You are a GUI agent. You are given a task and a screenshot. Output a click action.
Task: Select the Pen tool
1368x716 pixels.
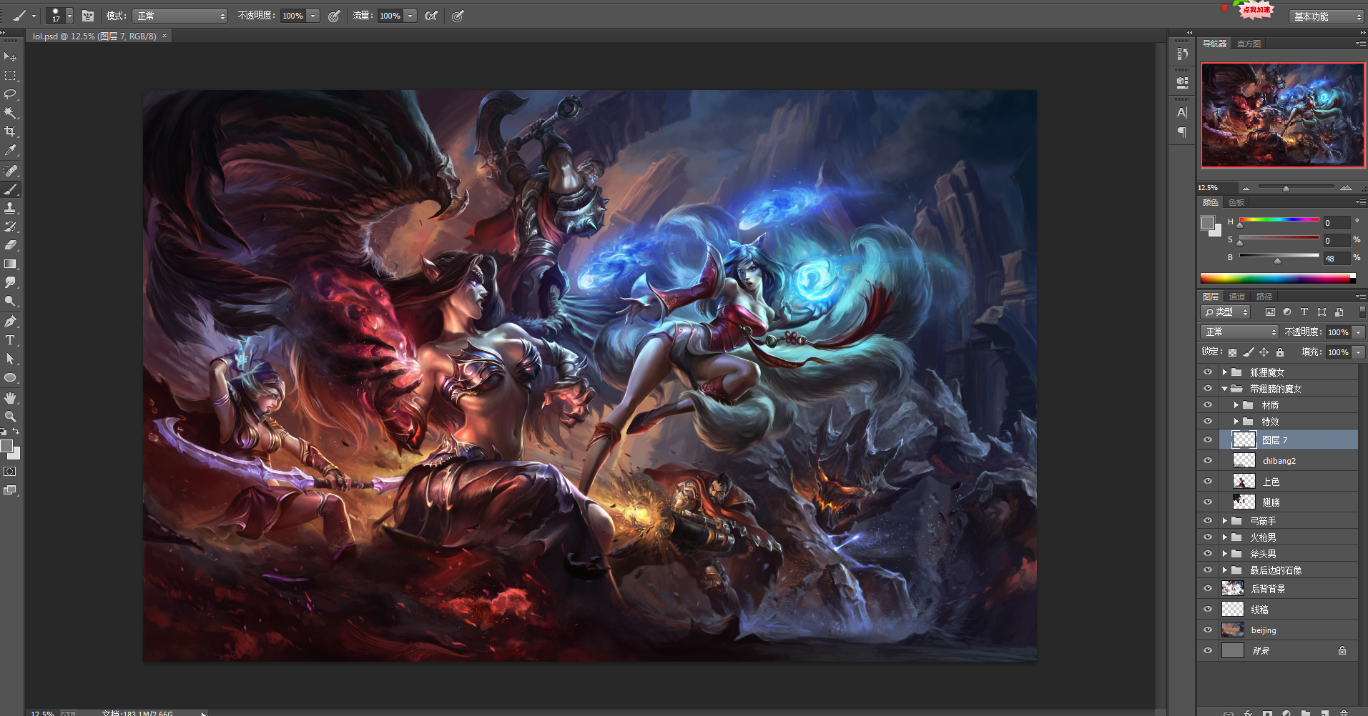point(10,322)
